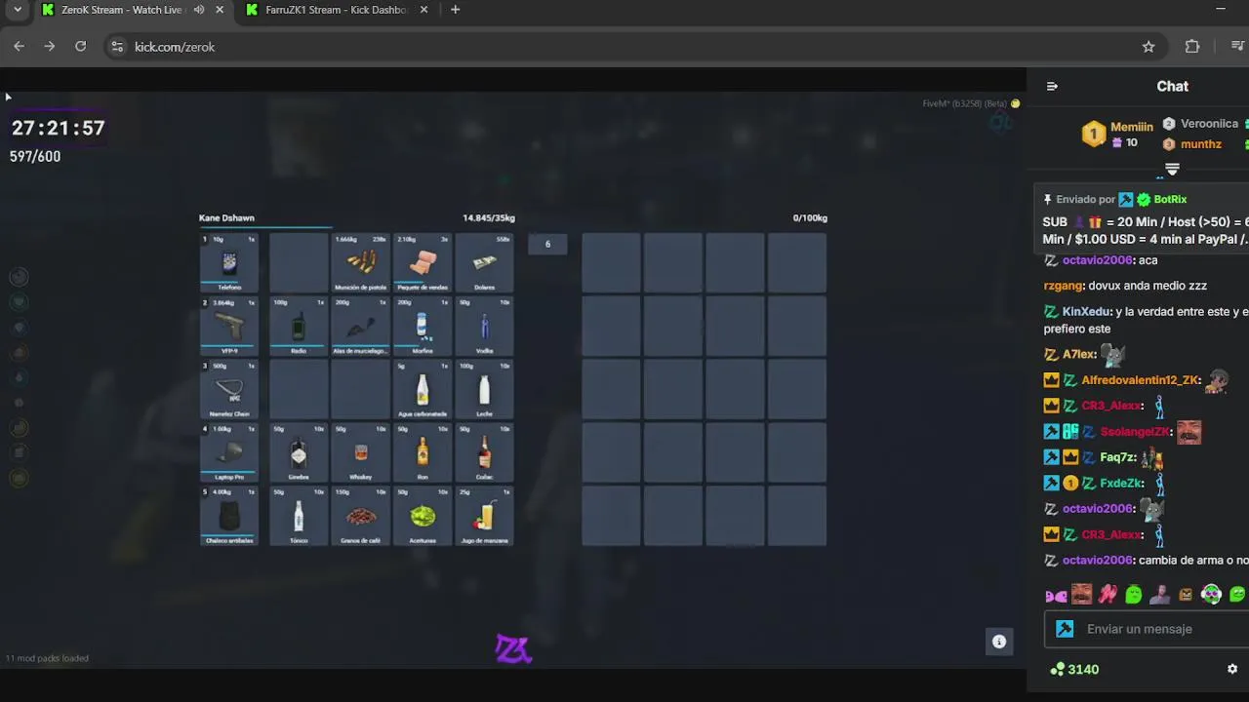Click username Alfredovalentin12_ZK in chat
1249x702 pixels.
pyautogui.click(x=1141, y=380)
